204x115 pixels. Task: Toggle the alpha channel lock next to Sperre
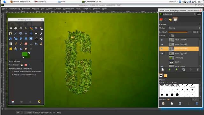tap(172, 35)
